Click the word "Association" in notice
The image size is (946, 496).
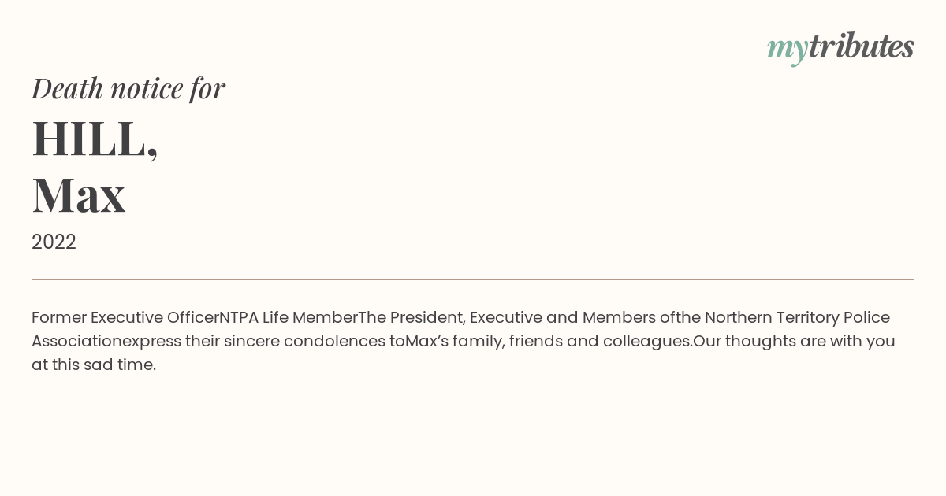coord(76,341)
